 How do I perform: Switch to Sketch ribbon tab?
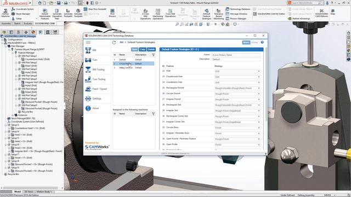tap(17, 24)
